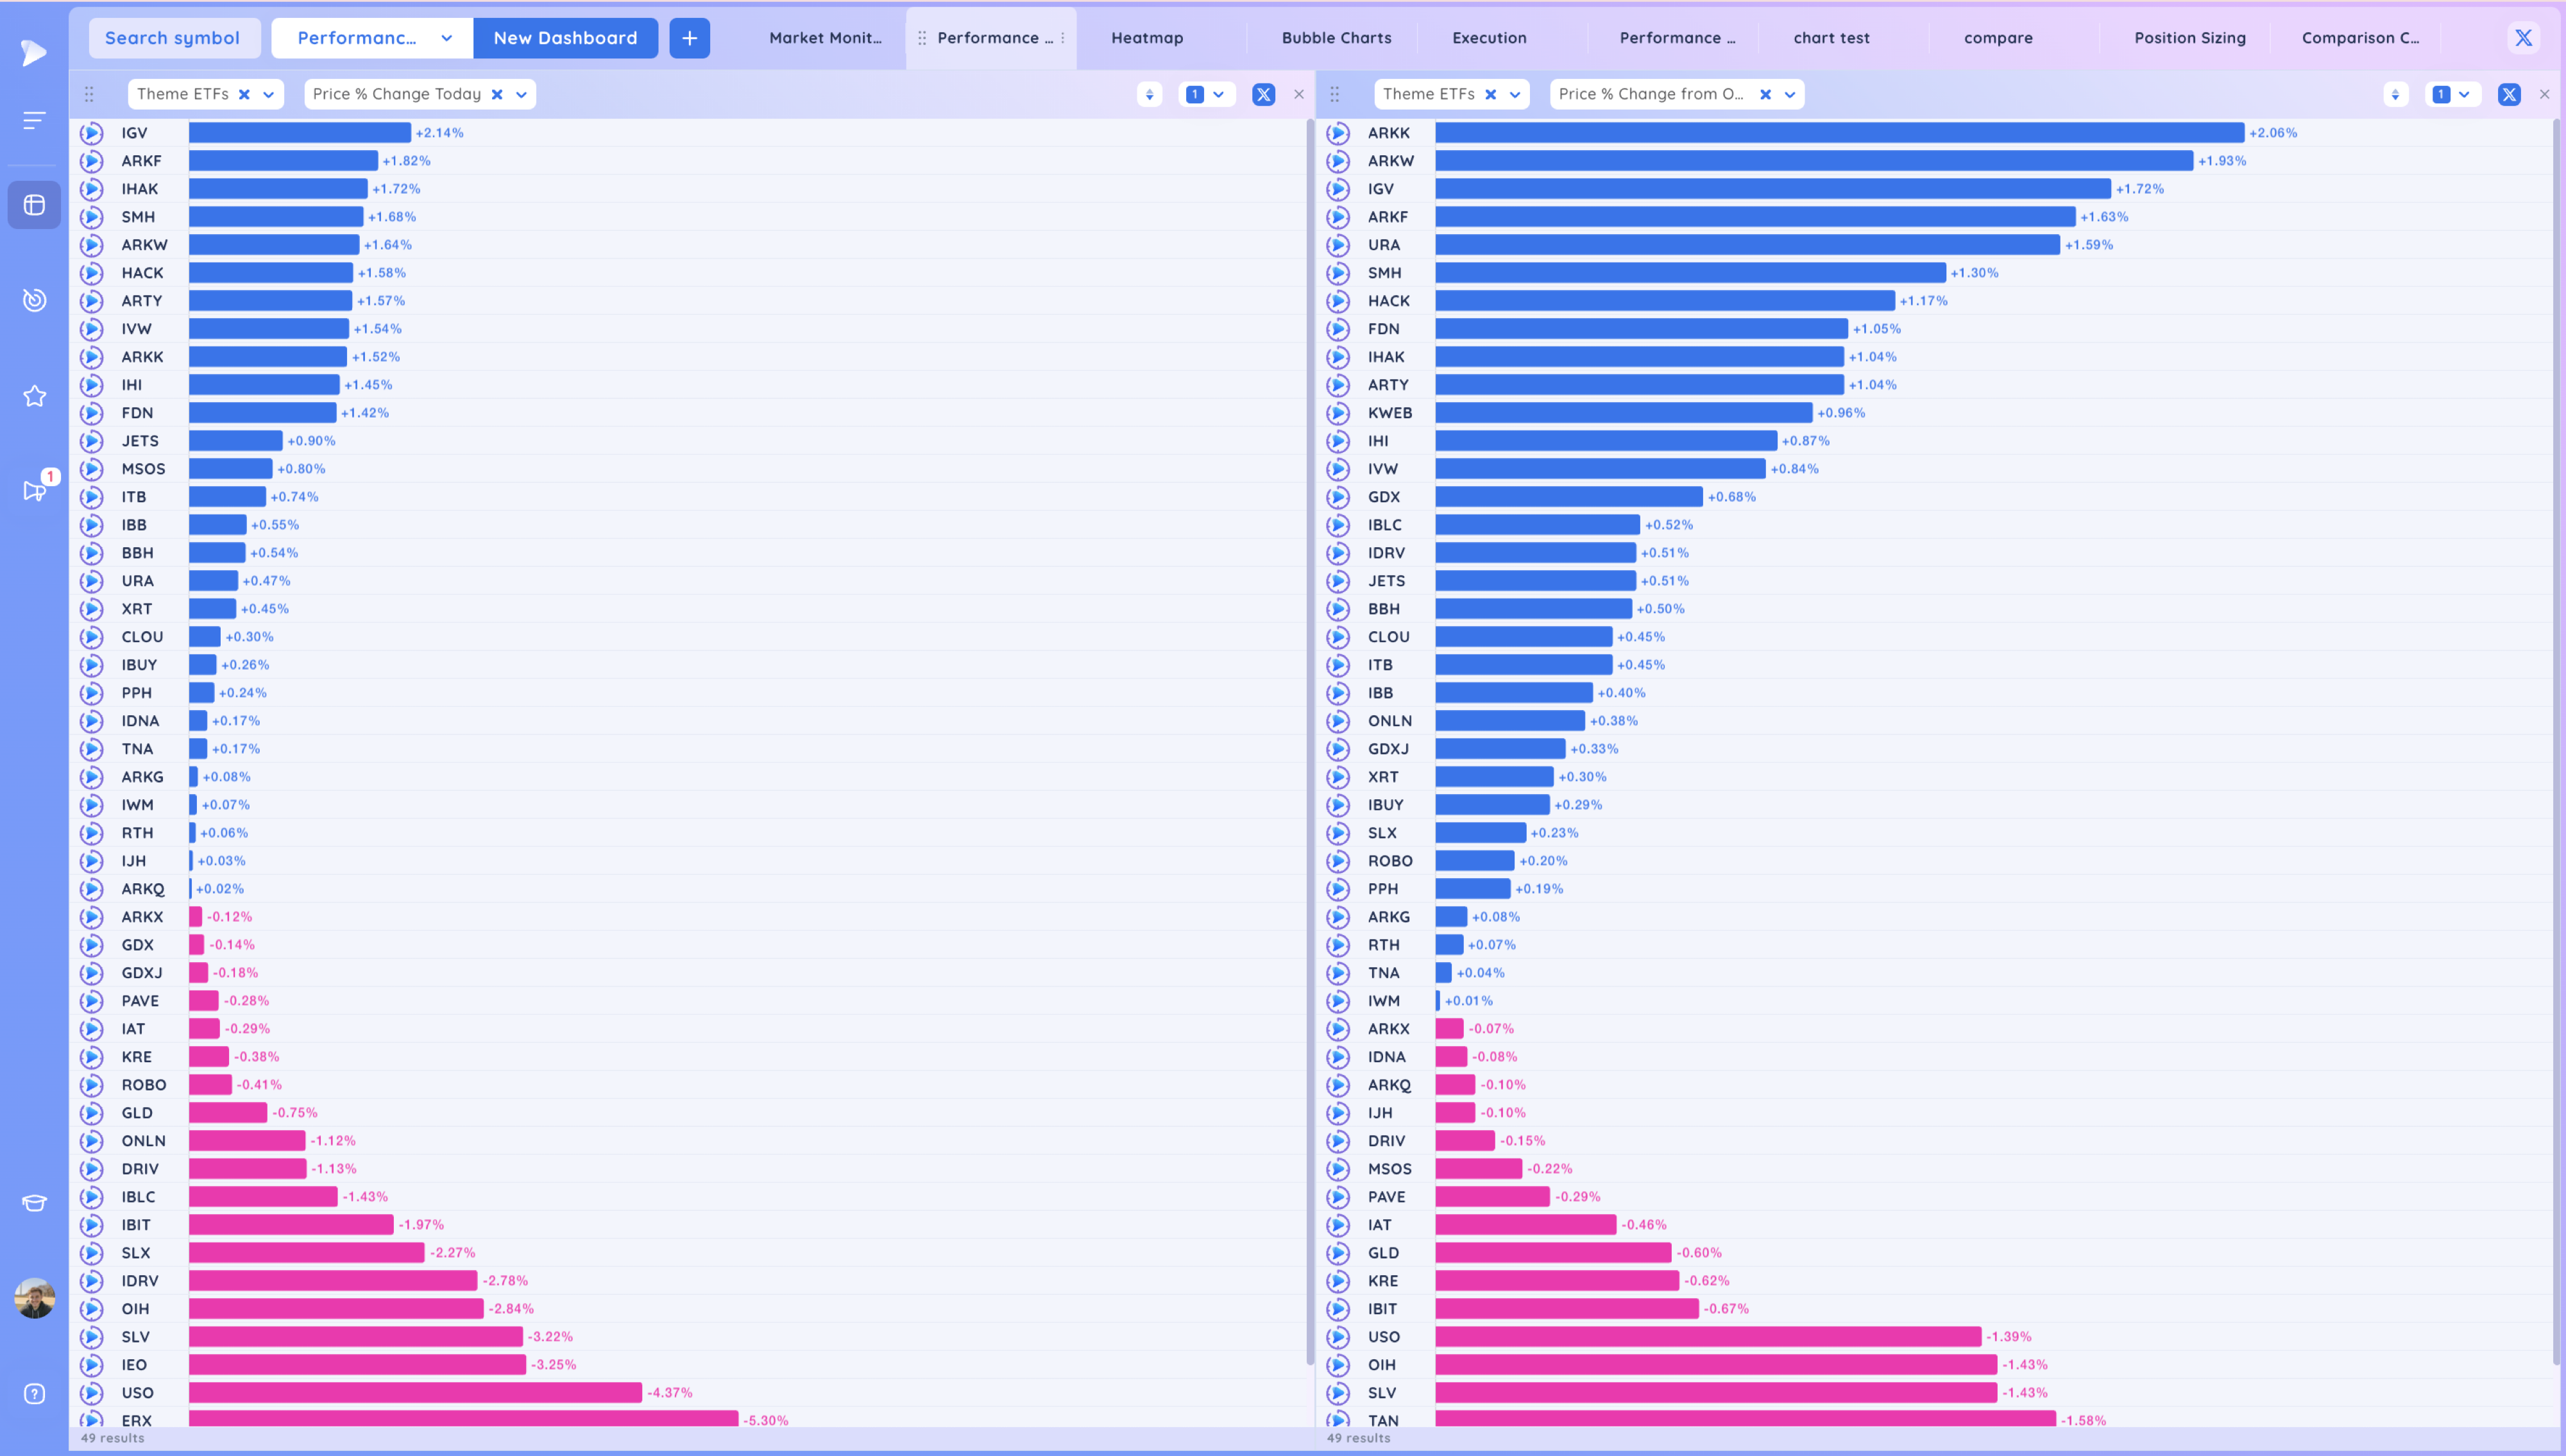This screenshot has width=2566, height=1456.
Task: Switch to the Heatmap tab
Action: (x=1147, y=38)
